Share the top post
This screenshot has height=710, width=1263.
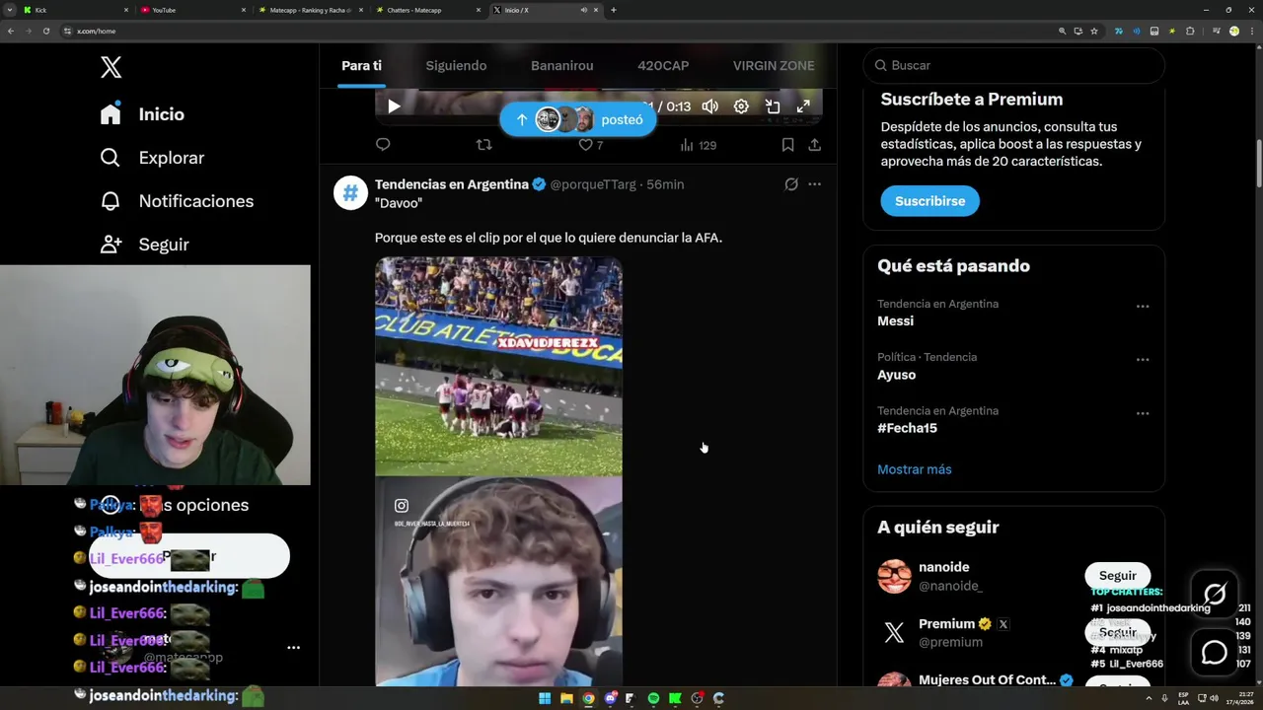click(x=814, y=145)
